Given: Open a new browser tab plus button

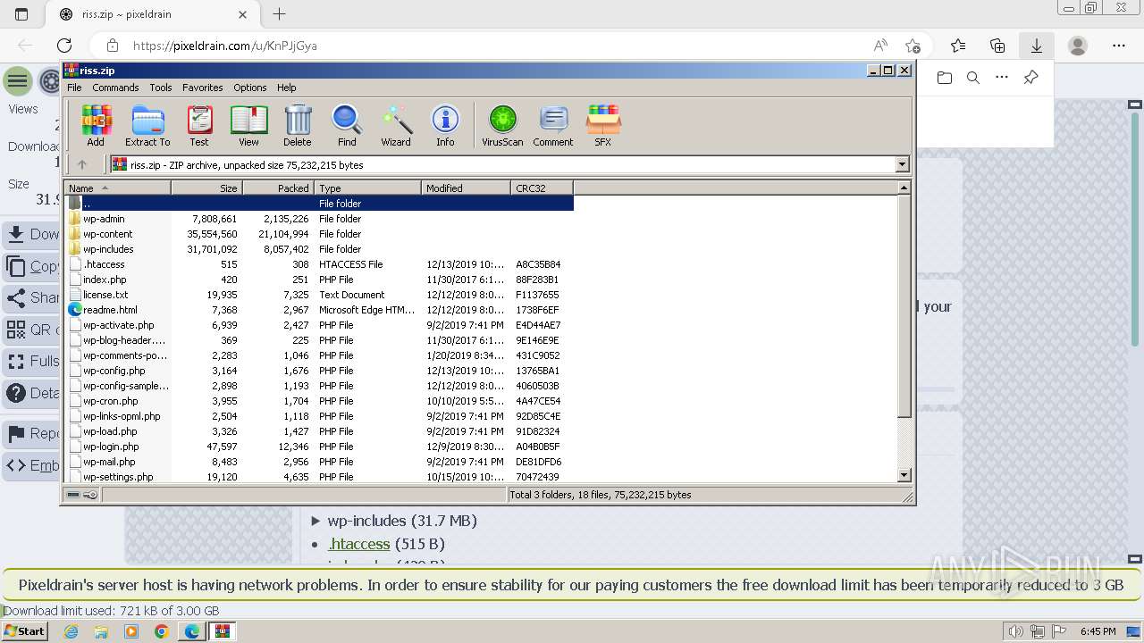Looking at the screenshot, I should coord(279,14).
